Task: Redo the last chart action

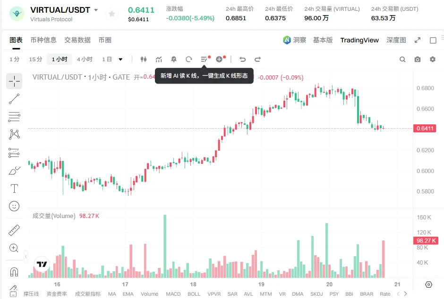Action: (258, 59)
